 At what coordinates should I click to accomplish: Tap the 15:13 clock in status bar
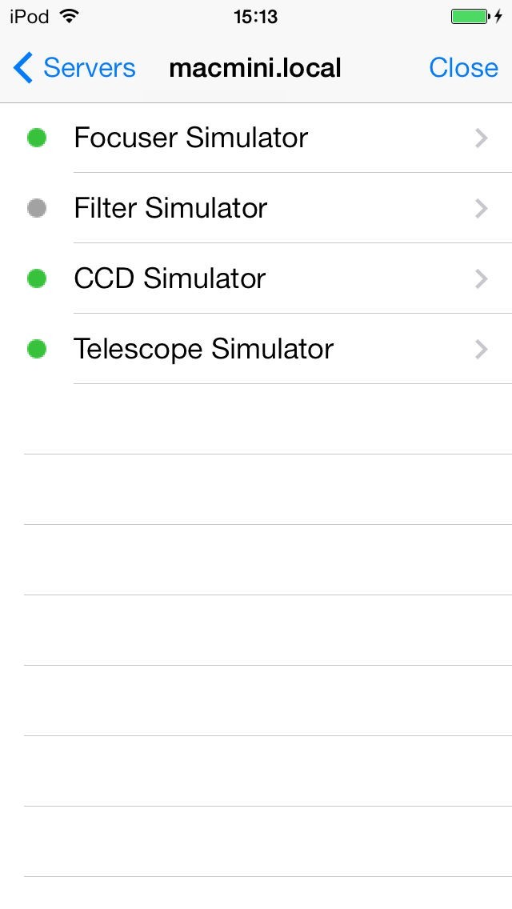255,17
